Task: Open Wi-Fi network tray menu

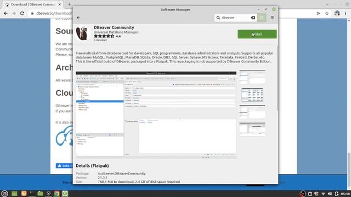Action: pyautogui.click(x=323, y=194)
